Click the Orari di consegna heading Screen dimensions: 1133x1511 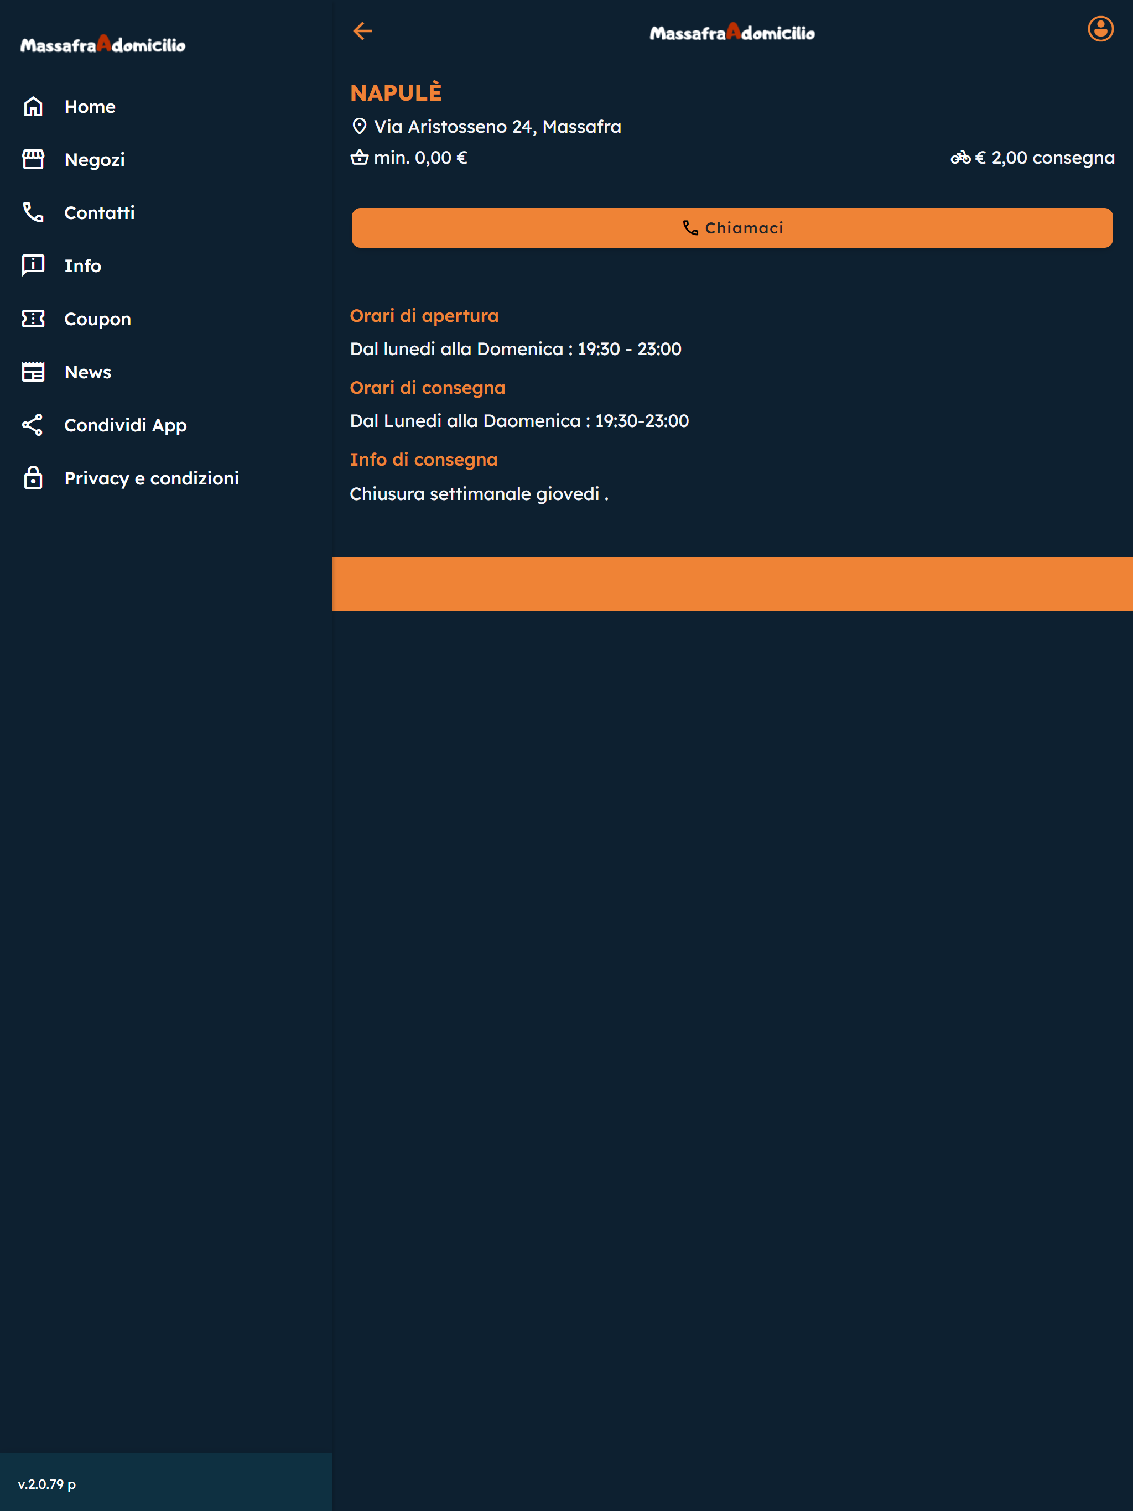pos(428,388)
